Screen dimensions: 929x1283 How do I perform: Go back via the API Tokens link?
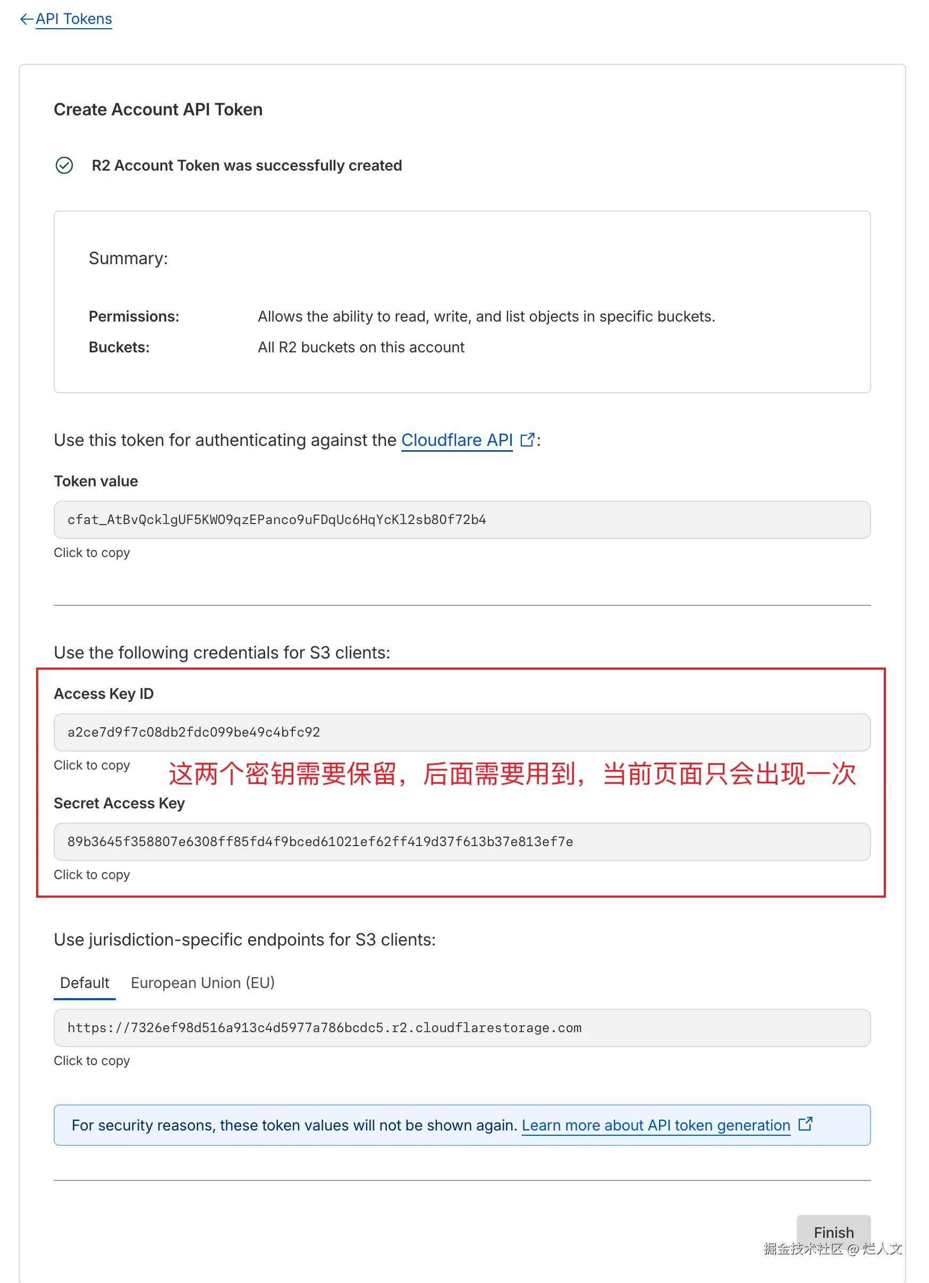pos(73,19)
